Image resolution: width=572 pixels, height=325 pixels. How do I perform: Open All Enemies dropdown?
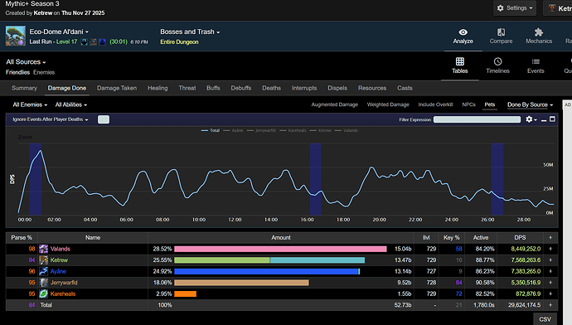(30, 104)
